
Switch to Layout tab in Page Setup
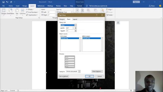[x=75, y=19]
